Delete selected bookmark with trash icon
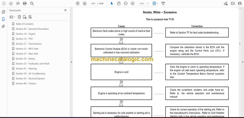 click(19, 17)
